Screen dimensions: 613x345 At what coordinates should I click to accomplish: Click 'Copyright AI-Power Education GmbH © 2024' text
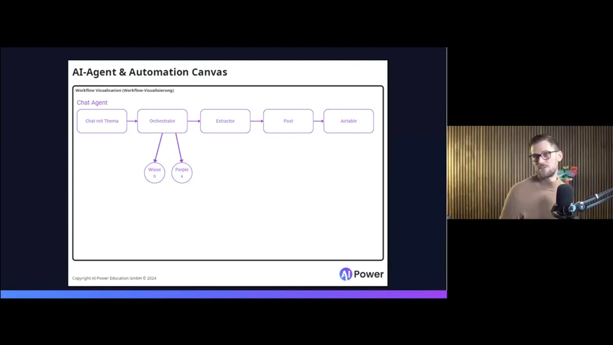[x=114, y=278]
